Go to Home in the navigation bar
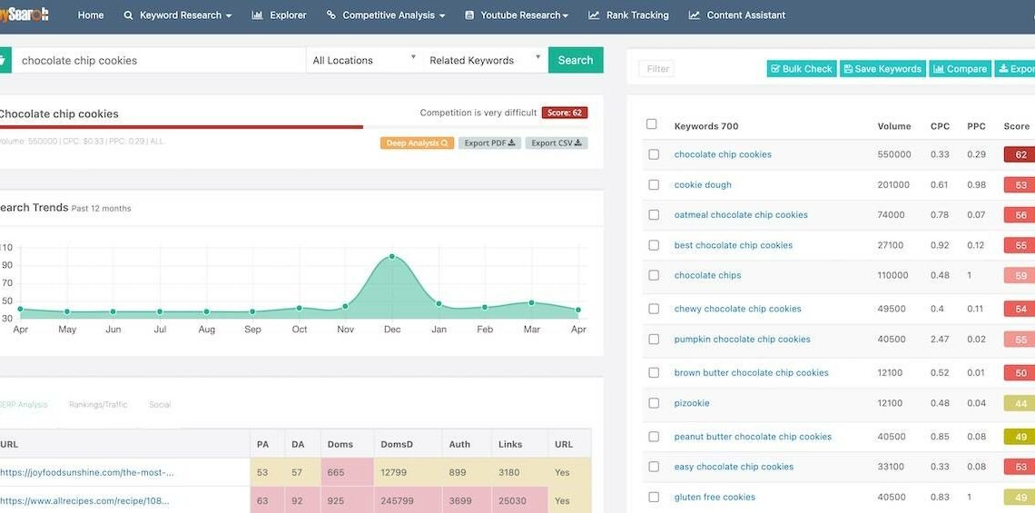This screenshot has height=513, width=1035. 91,15
